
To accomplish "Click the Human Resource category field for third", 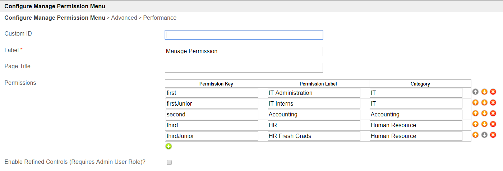I will click(x=416, y=125).
